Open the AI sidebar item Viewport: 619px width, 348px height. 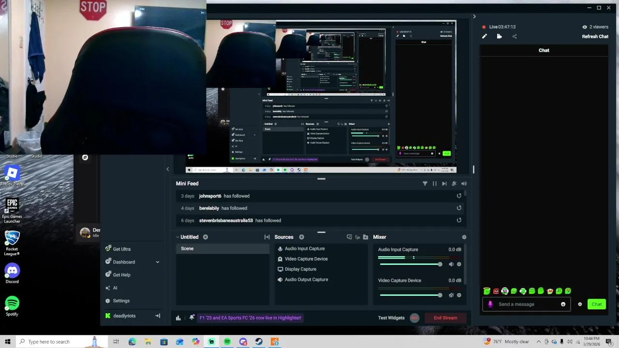click(115, 288)
